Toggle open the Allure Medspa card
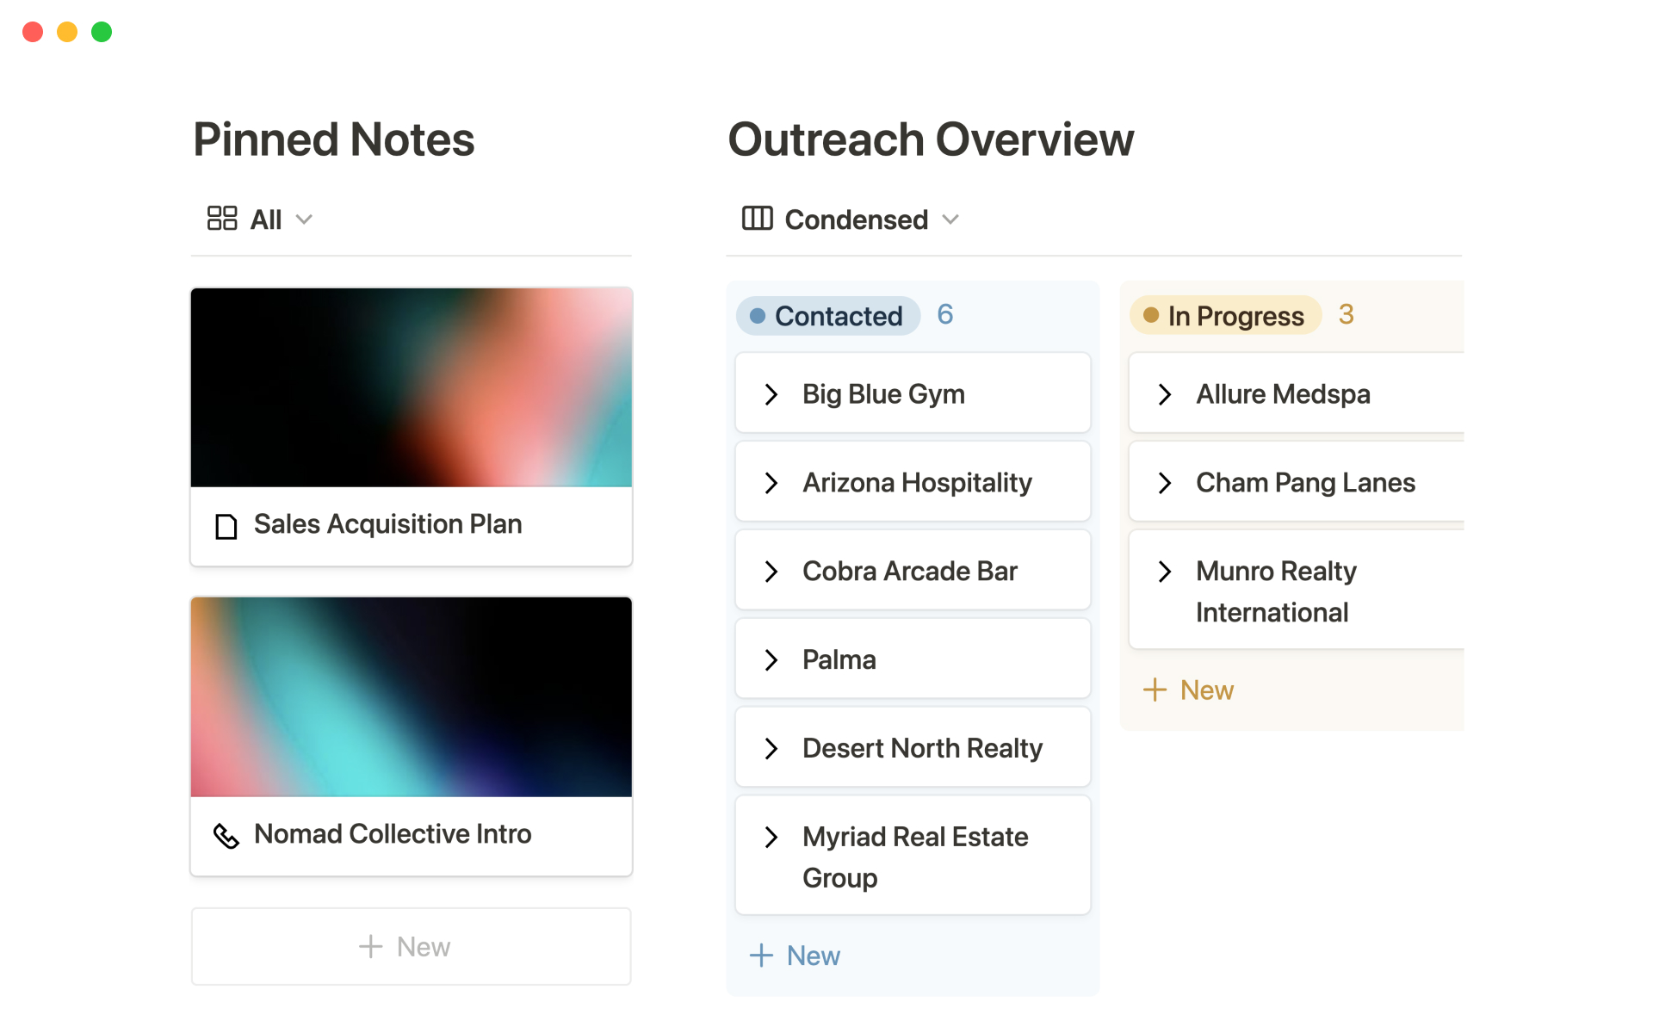 tap(1165, 394)
